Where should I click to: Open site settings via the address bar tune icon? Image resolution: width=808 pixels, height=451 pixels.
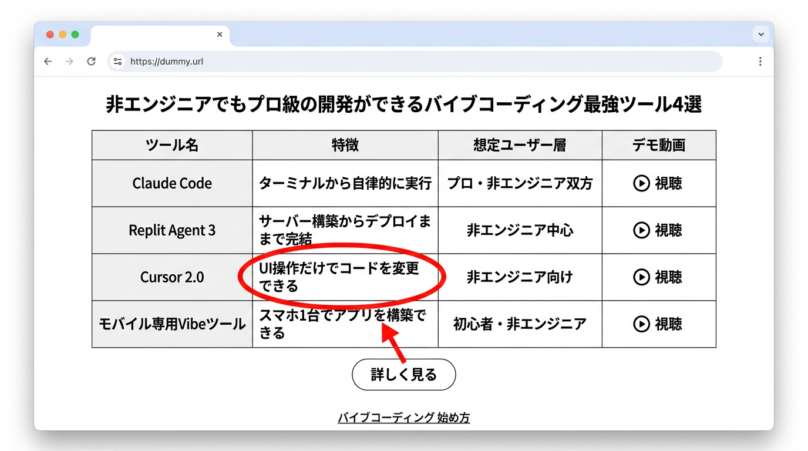coord(117,61)
